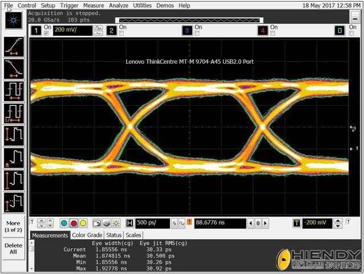Move horizontal position right arrow
The height and width of the screenshot is (274, 364).
tap(265, 223)
